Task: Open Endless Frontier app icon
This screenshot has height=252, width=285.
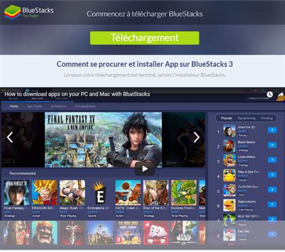Action: coord(183,193)
